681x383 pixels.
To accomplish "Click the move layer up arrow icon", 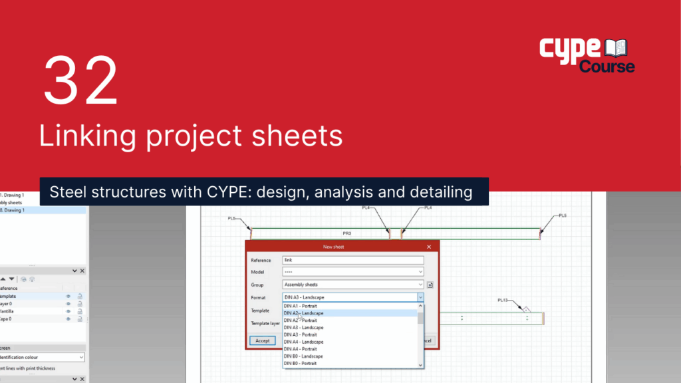I will [x=3, y=279].
